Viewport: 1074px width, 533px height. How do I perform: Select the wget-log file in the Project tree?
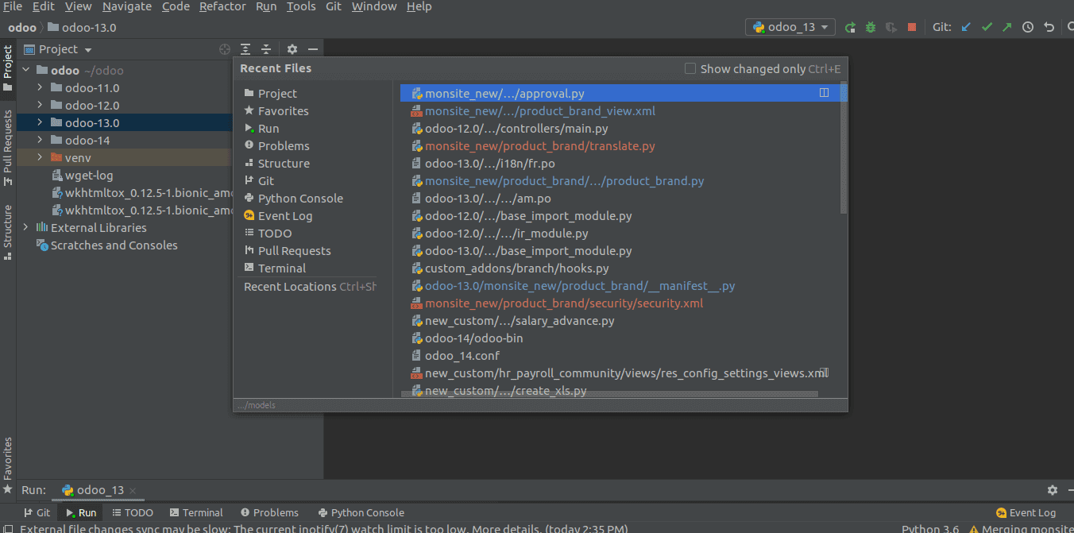pos(89,175)
